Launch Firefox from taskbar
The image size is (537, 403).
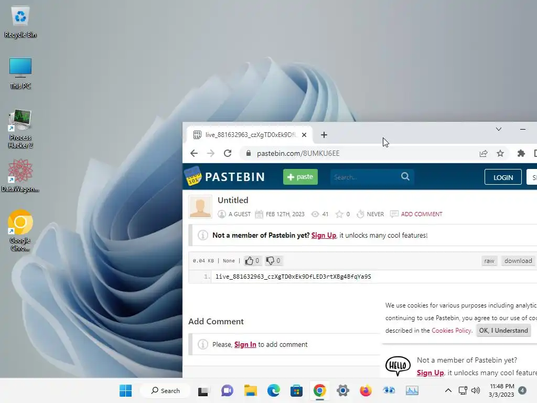click(366, 390)
